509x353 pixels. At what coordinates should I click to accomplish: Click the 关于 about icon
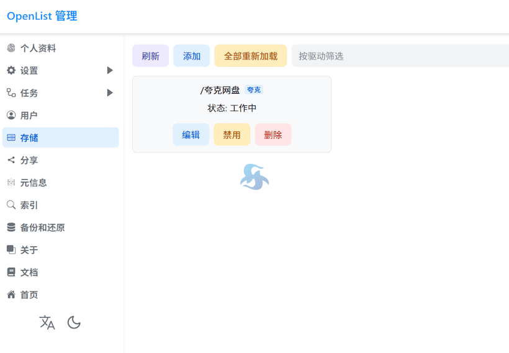tap(11, 249)
